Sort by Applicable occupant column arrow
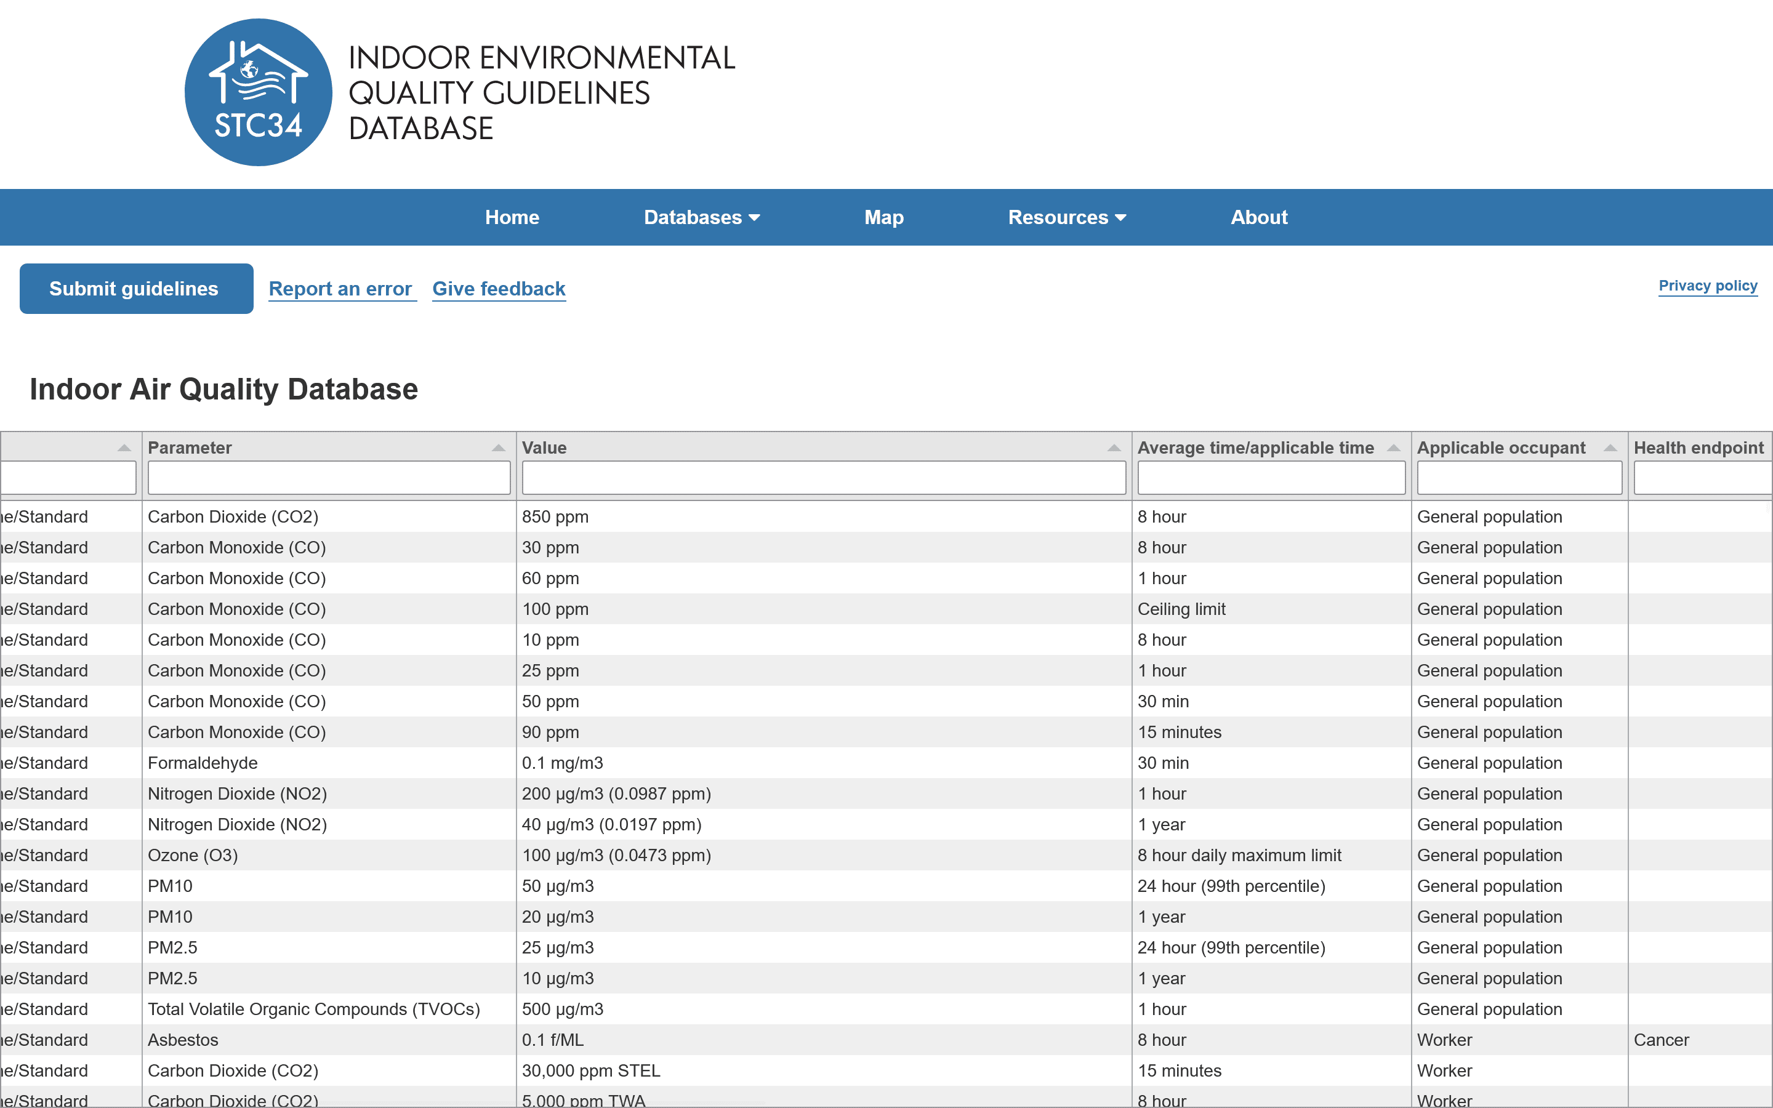The image size is (1773, 1108). pyautogui.click(x=1610, y=448)
